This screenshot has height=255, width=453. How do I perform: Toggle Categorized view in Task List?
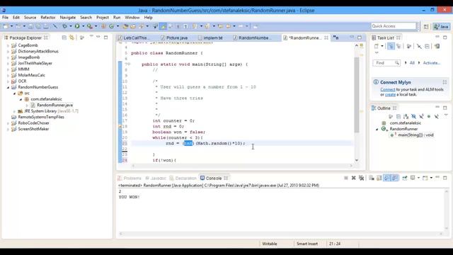391,46
